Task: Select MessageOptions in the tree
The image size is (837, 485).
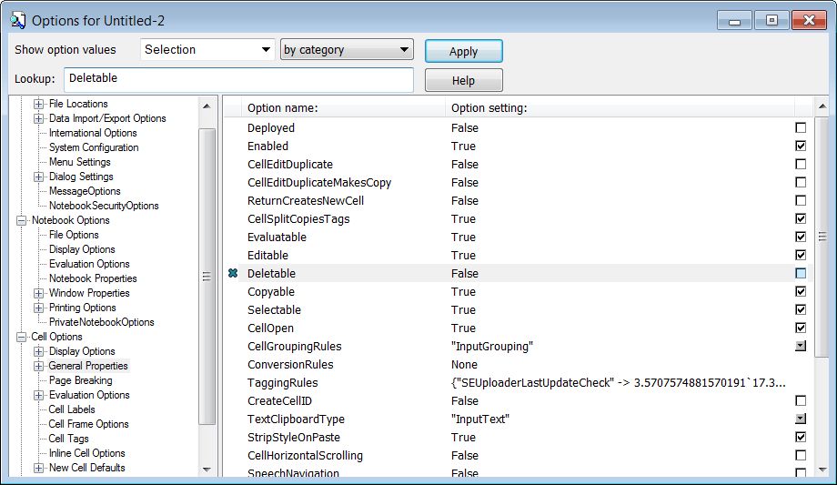Action: (85, 191)
